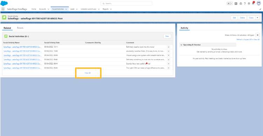The width and height of the screenshot is (263, 136).
Task: Open row menu for 'Definitely something to look into' comment
Action: point(168,60)
